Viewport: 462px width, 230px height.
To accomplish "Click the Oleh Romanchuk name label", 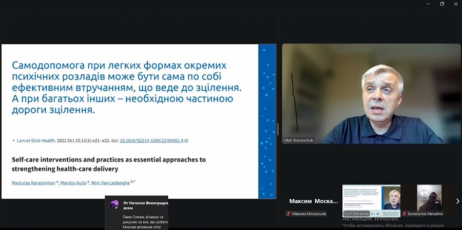I will pos(299,140).
